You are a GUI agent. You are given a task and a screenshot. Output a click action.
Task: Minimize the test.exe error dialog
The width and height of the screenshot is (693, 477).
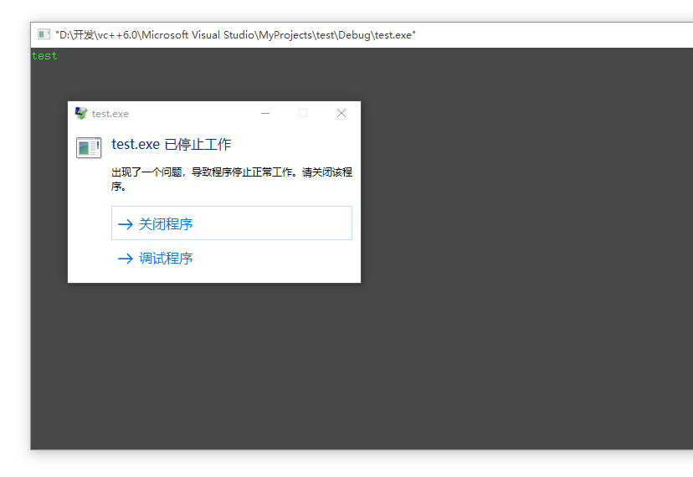(265, 113)
